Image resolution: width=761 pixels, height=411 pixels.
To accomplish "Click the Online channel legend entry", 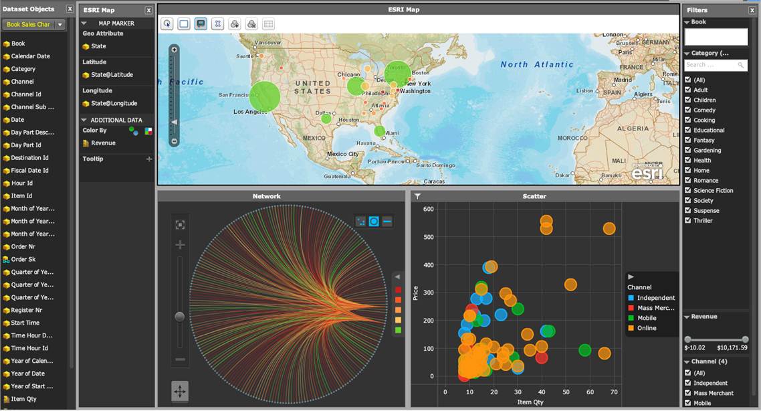I will tap(643, 328).
